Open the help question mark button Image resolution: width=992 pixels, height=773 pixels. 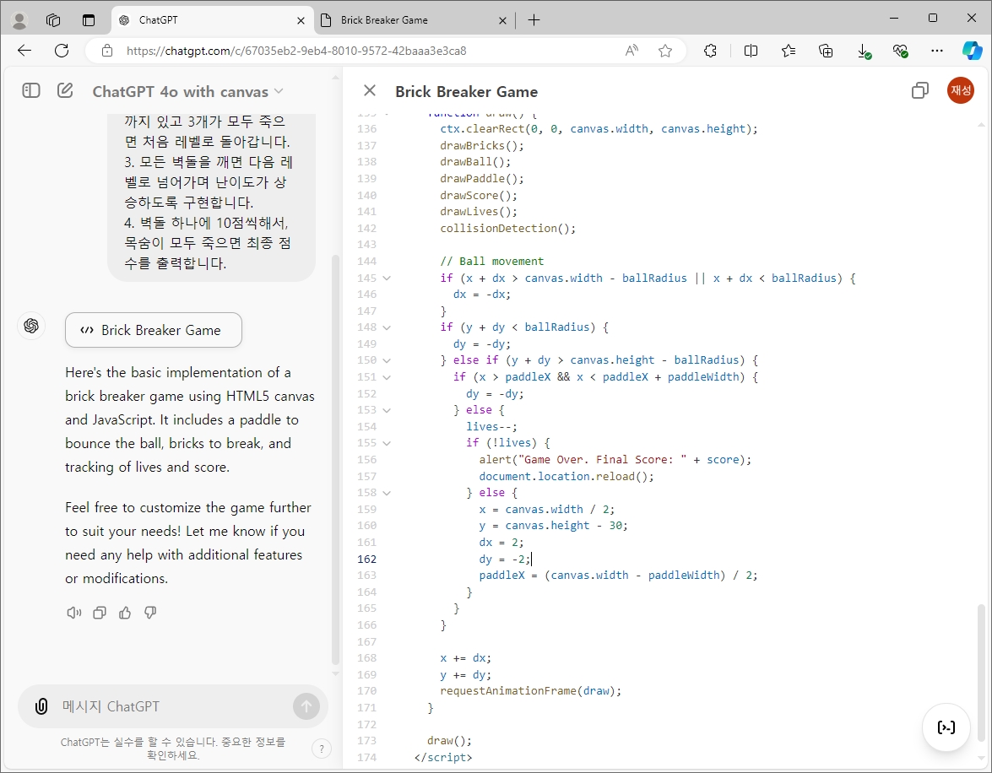tap(322, 749)
